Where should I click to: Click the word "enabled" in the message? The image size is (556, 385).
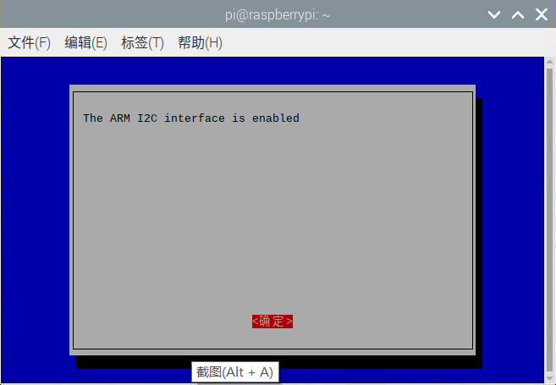[276, 118]
